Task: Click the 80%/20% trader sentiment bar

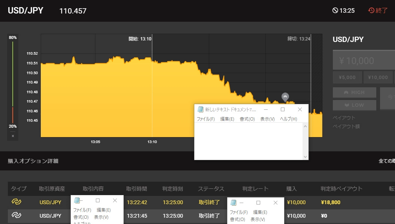Action: pos(13,82)
